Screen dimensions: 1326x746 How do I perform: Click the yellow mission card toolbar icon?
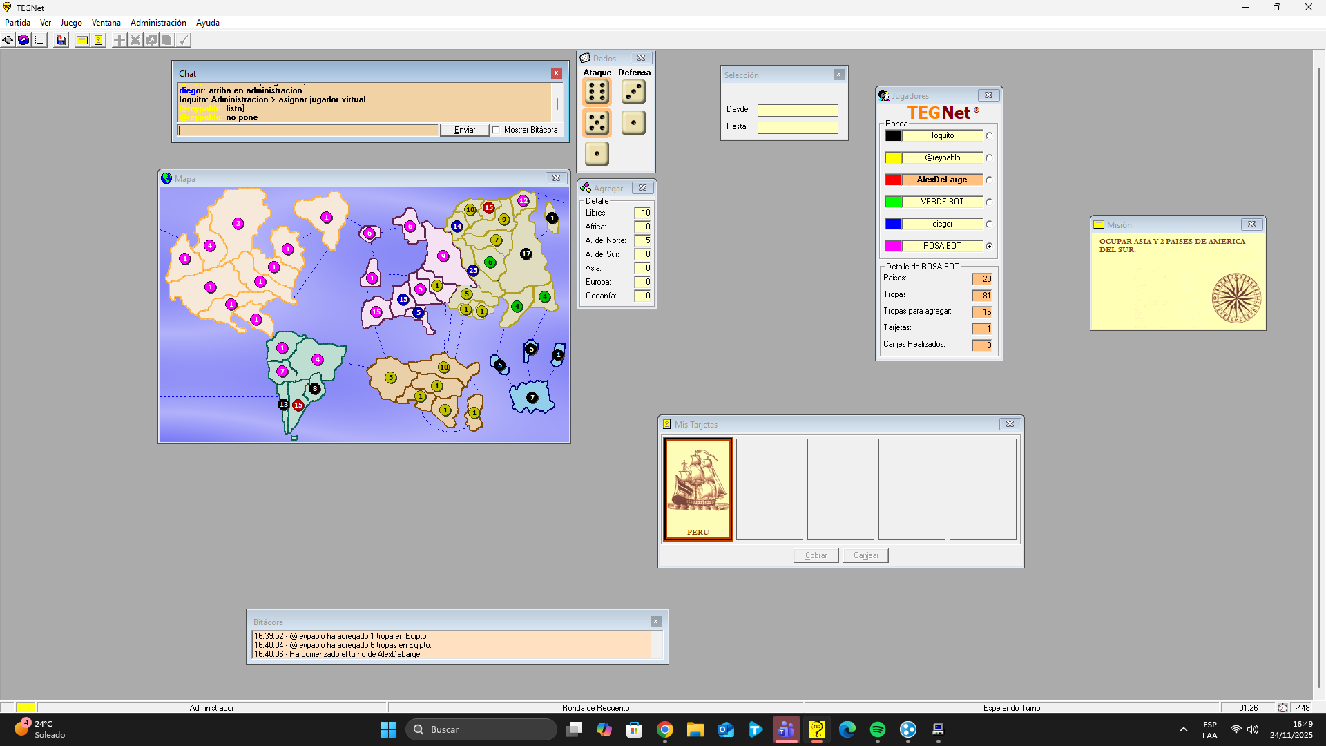click(82, 40)
